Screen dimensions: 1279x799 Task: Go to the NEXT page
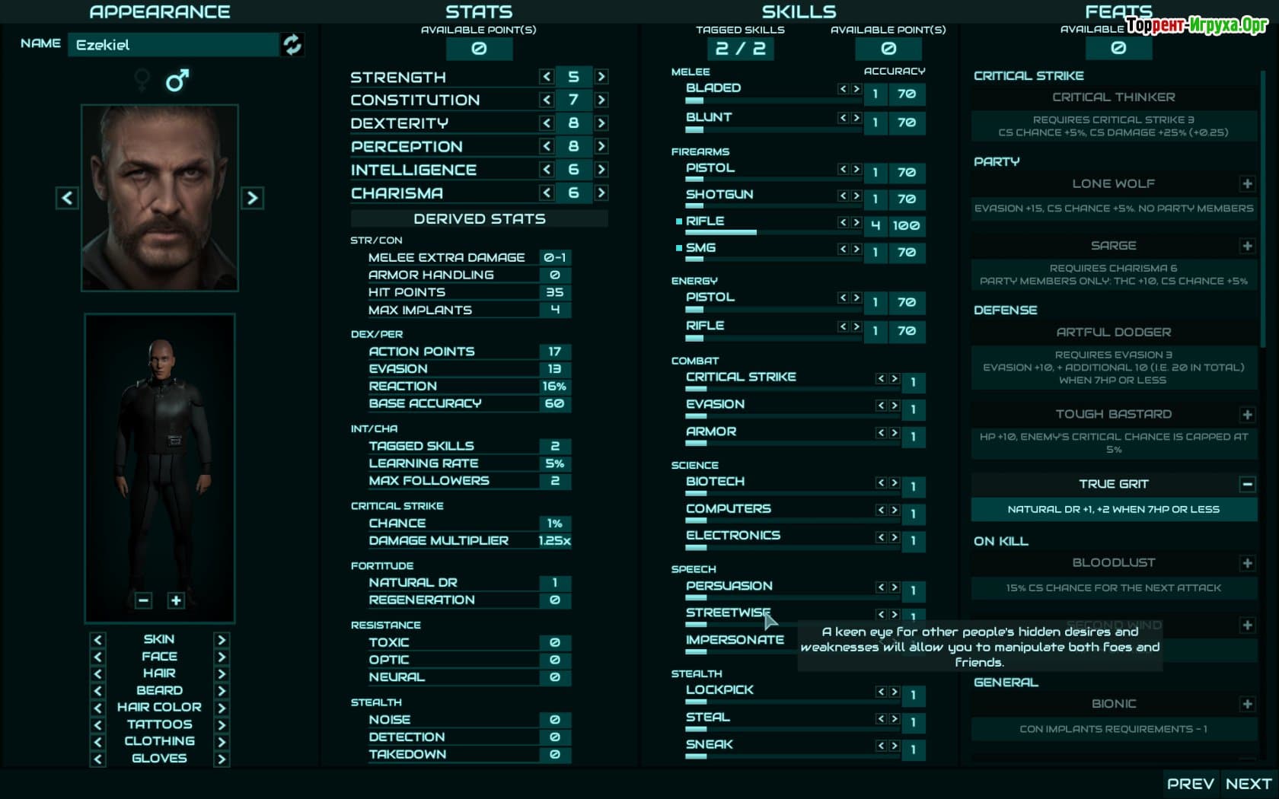pos(1248,783)
